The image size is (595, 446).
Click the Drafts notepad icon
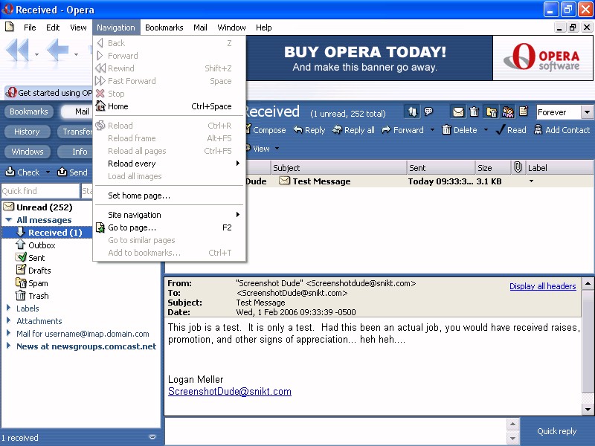[21, 270]
